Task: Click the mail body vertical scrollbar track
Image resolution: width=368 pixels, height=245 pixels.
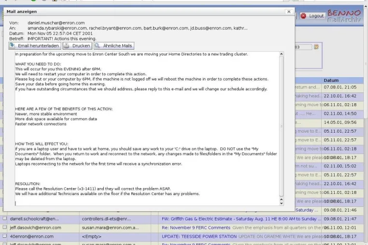Action: [282, 127]
